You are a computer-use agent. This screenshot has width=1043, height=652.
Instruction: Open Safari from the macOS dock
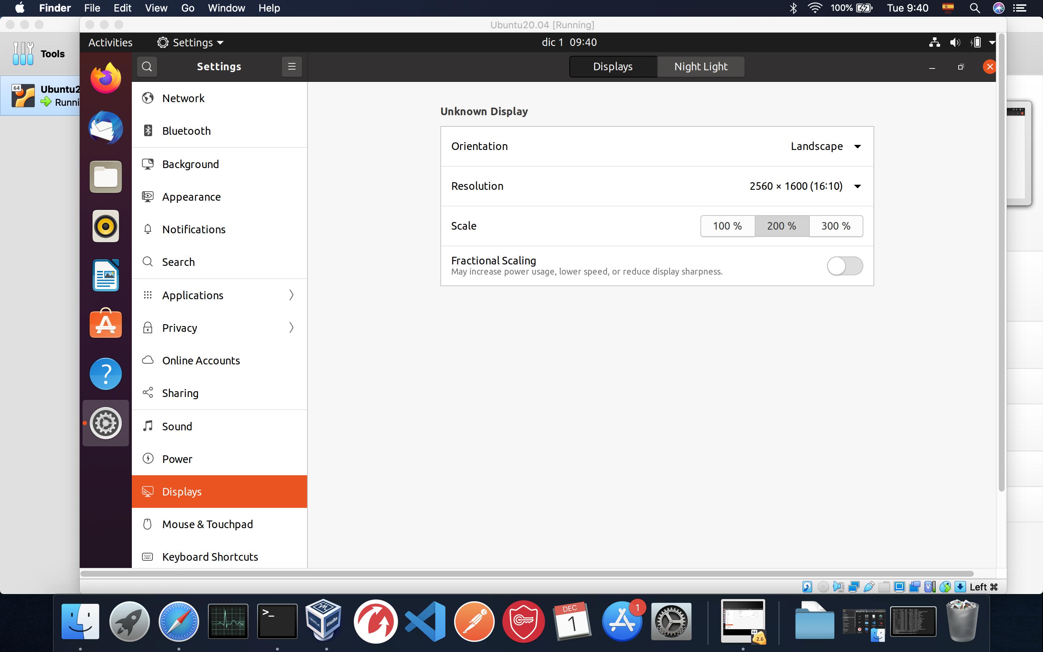tap(179, 621)
